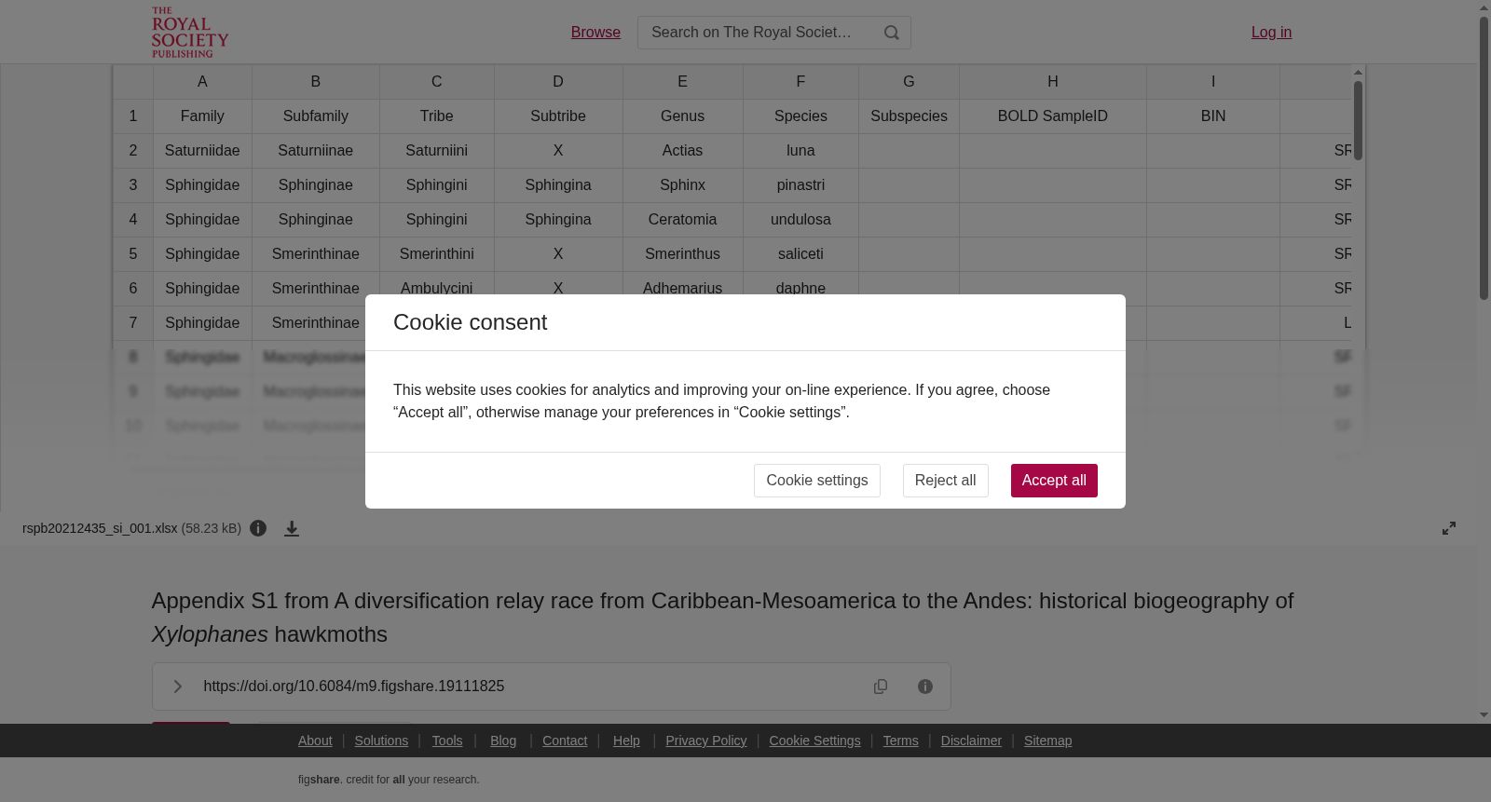
Task: Open the Browse link
Action: coord(595,33)
